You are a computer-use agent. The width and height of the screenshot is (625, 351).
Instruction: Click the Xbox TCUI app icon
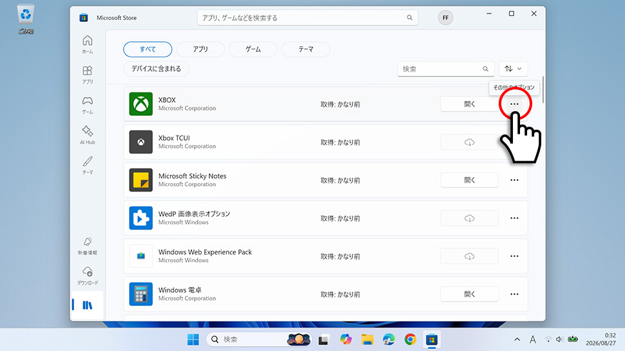pyautogui.click(x=140, y=142)
